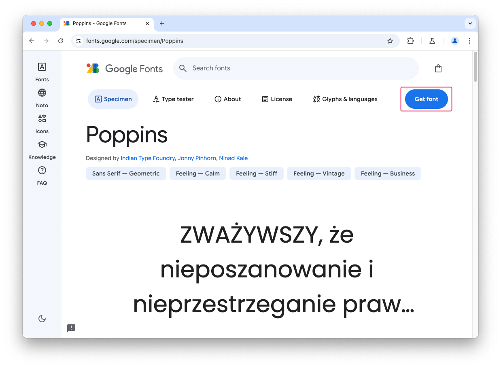This screenshot has height=368, width=501.
Task: Open Chrome's three-dot menu
Action: [469, 41]
